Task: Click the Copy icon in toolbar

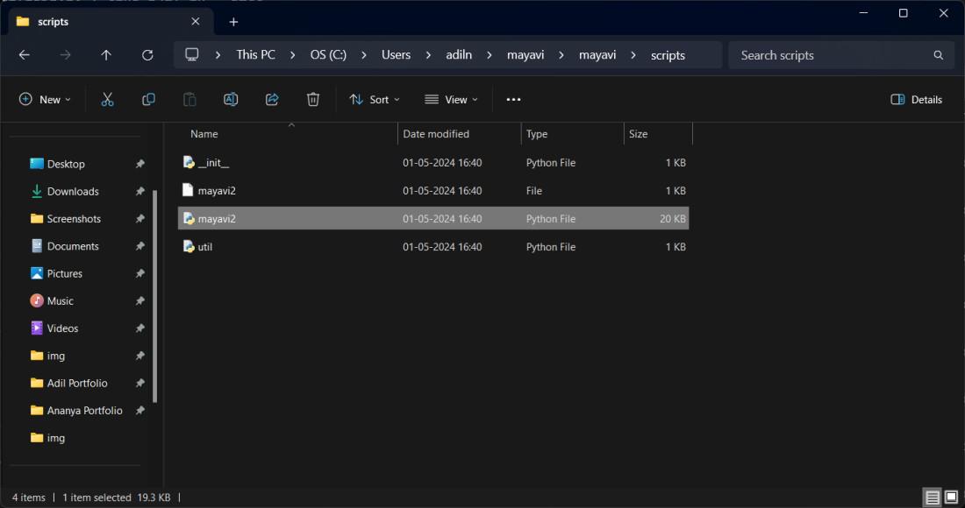Action: pos(148,100)
